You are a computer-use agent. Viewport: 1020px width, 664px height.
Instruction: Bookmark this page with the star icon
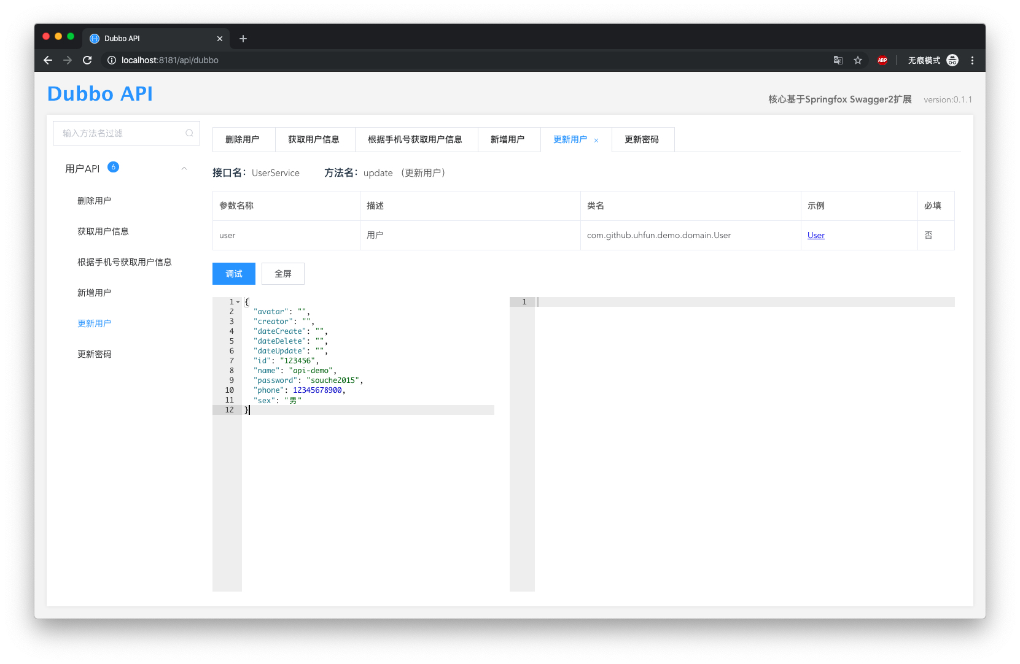point(858,60)
